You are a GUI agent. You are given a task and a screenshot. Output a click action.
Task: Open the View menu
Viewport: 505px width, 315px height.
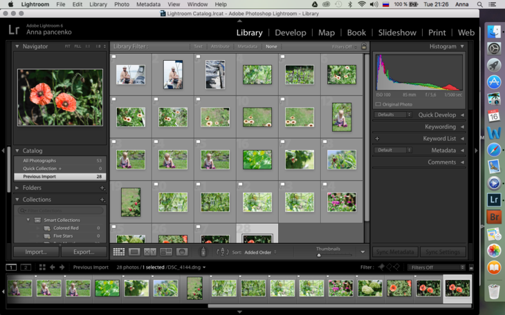point(174,4)
